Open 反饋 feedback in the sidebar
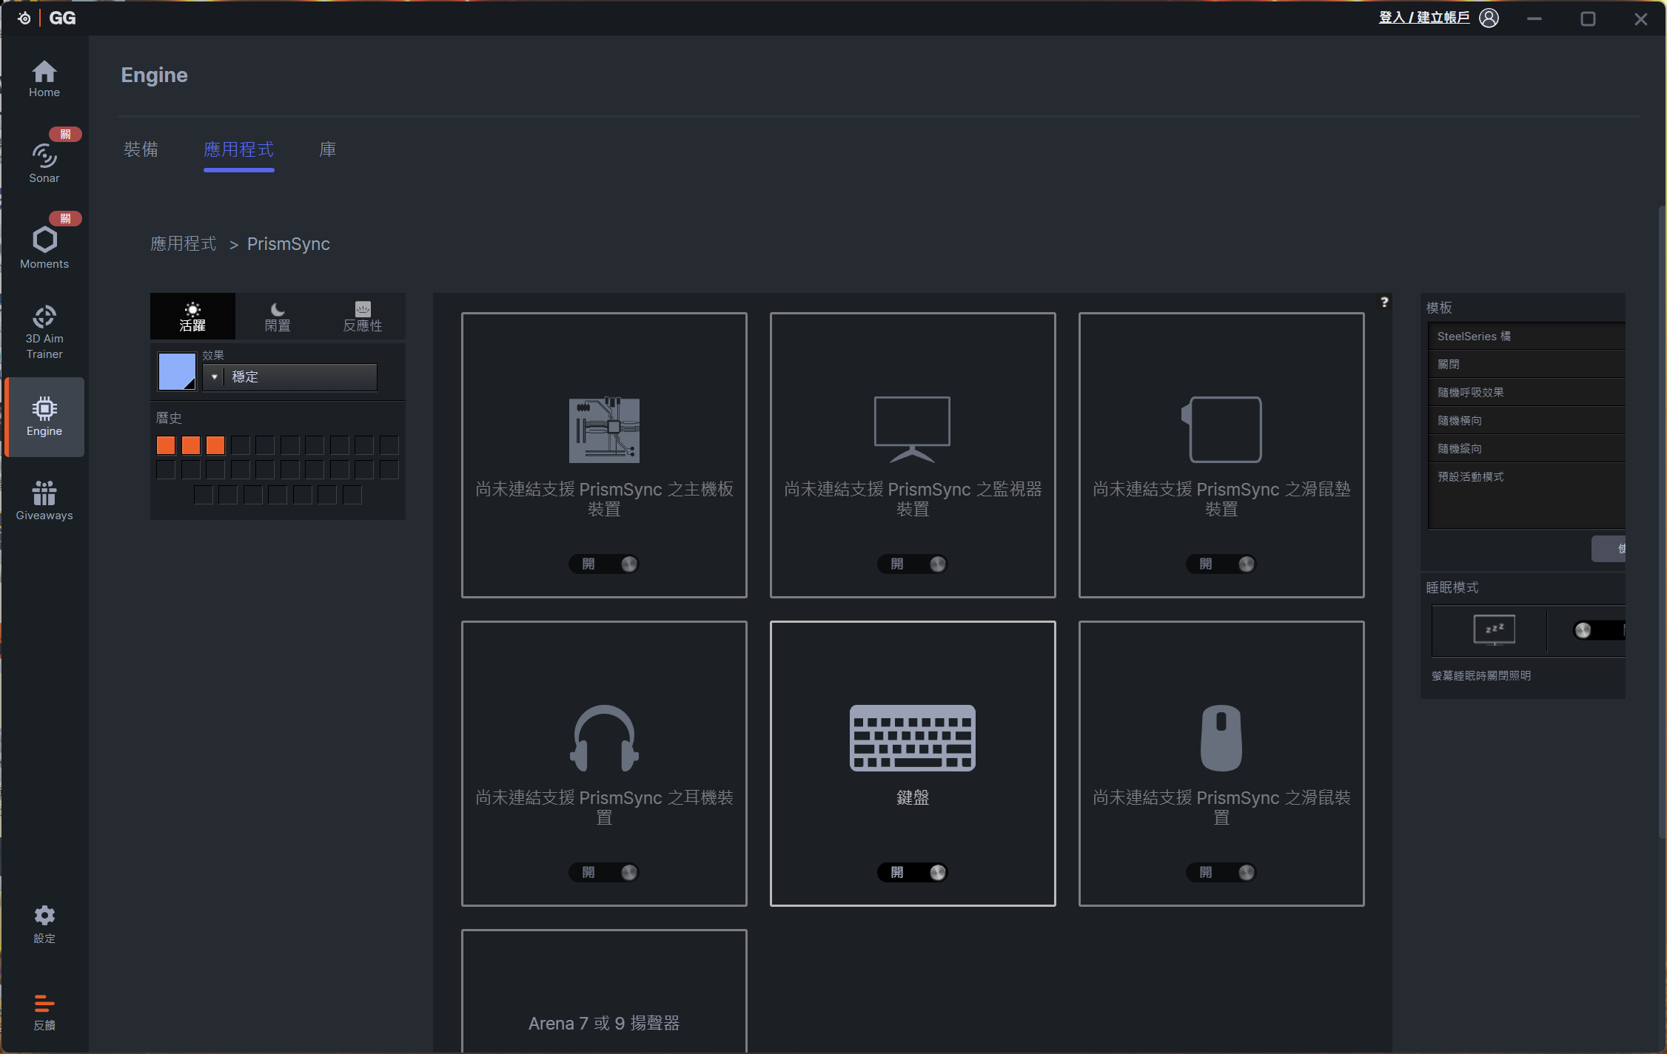The image size is (1667, 1054). (44, 1012)
